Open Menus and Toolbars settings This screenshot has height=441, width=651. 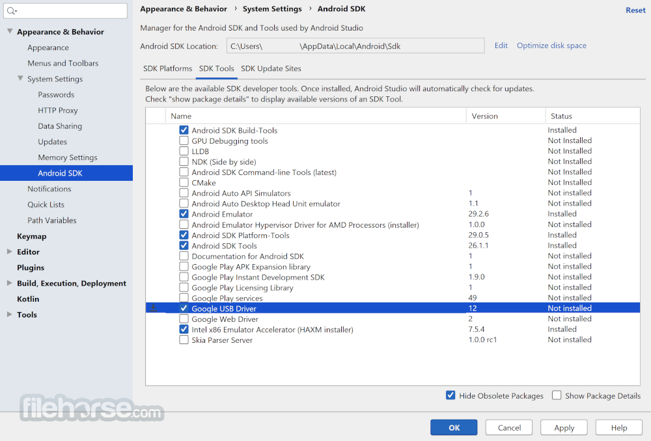[x=63, y=63]
